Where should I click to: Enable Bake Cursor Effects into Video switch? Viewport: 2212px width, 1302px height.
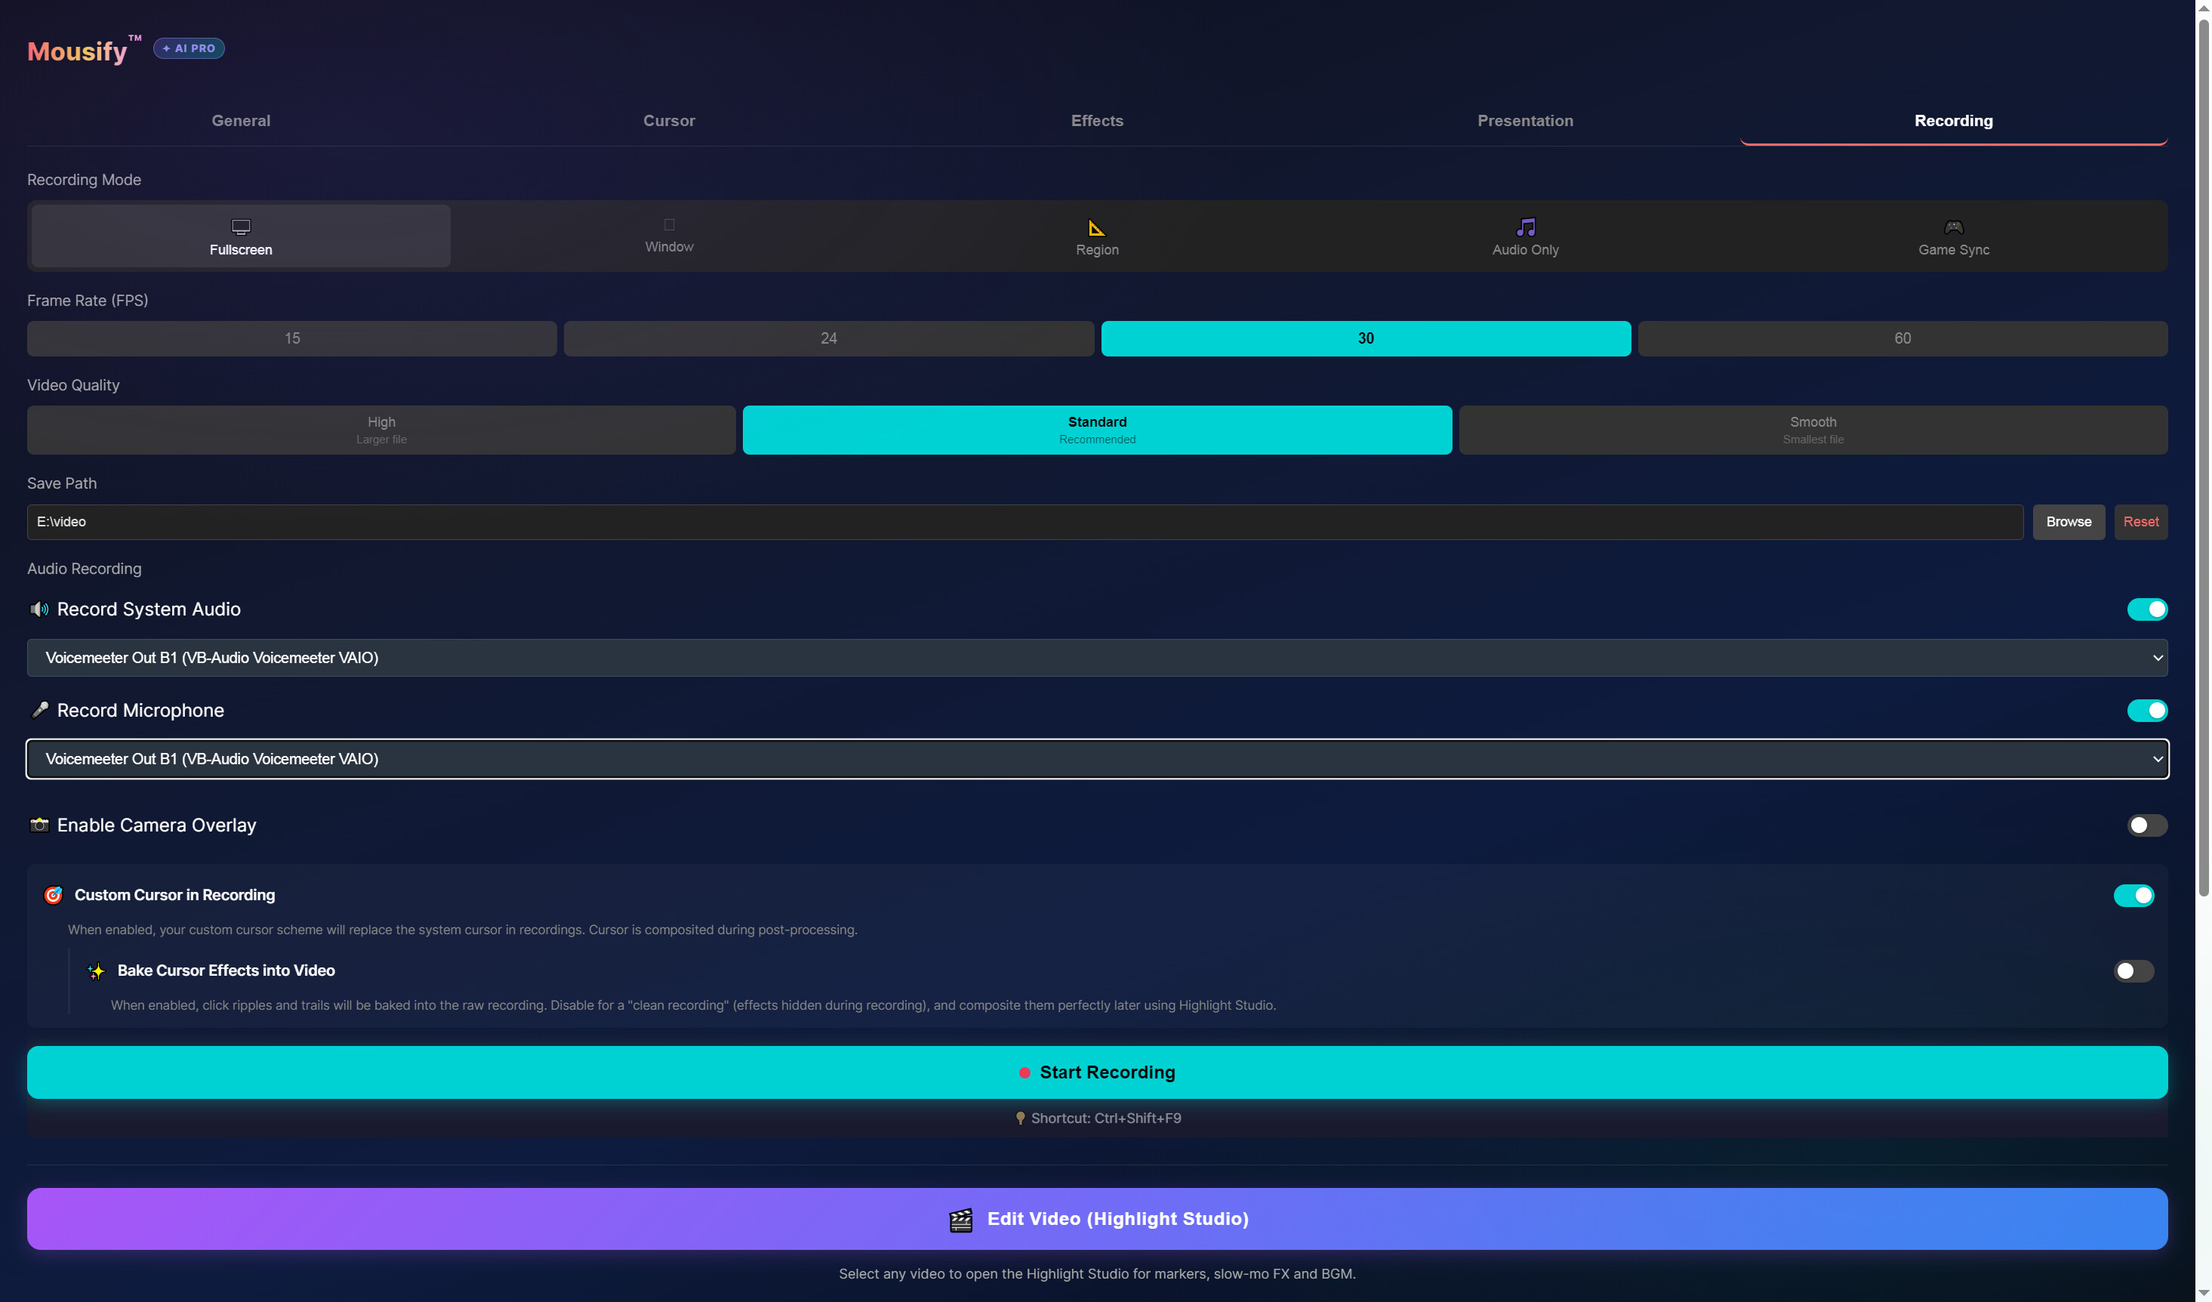pos(2134,971)
